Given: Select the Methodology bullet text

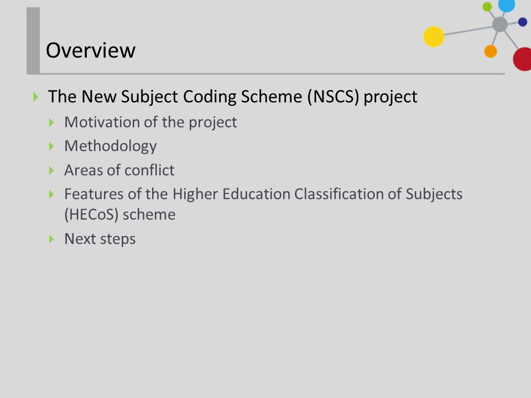Looking at the screenshot, I should pyautogui.click(x=111, y=146).
